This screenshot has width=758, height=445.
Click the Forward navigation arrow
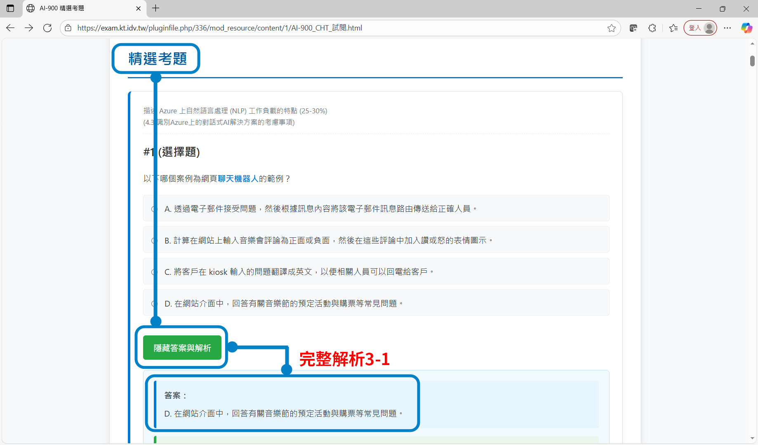29,28
